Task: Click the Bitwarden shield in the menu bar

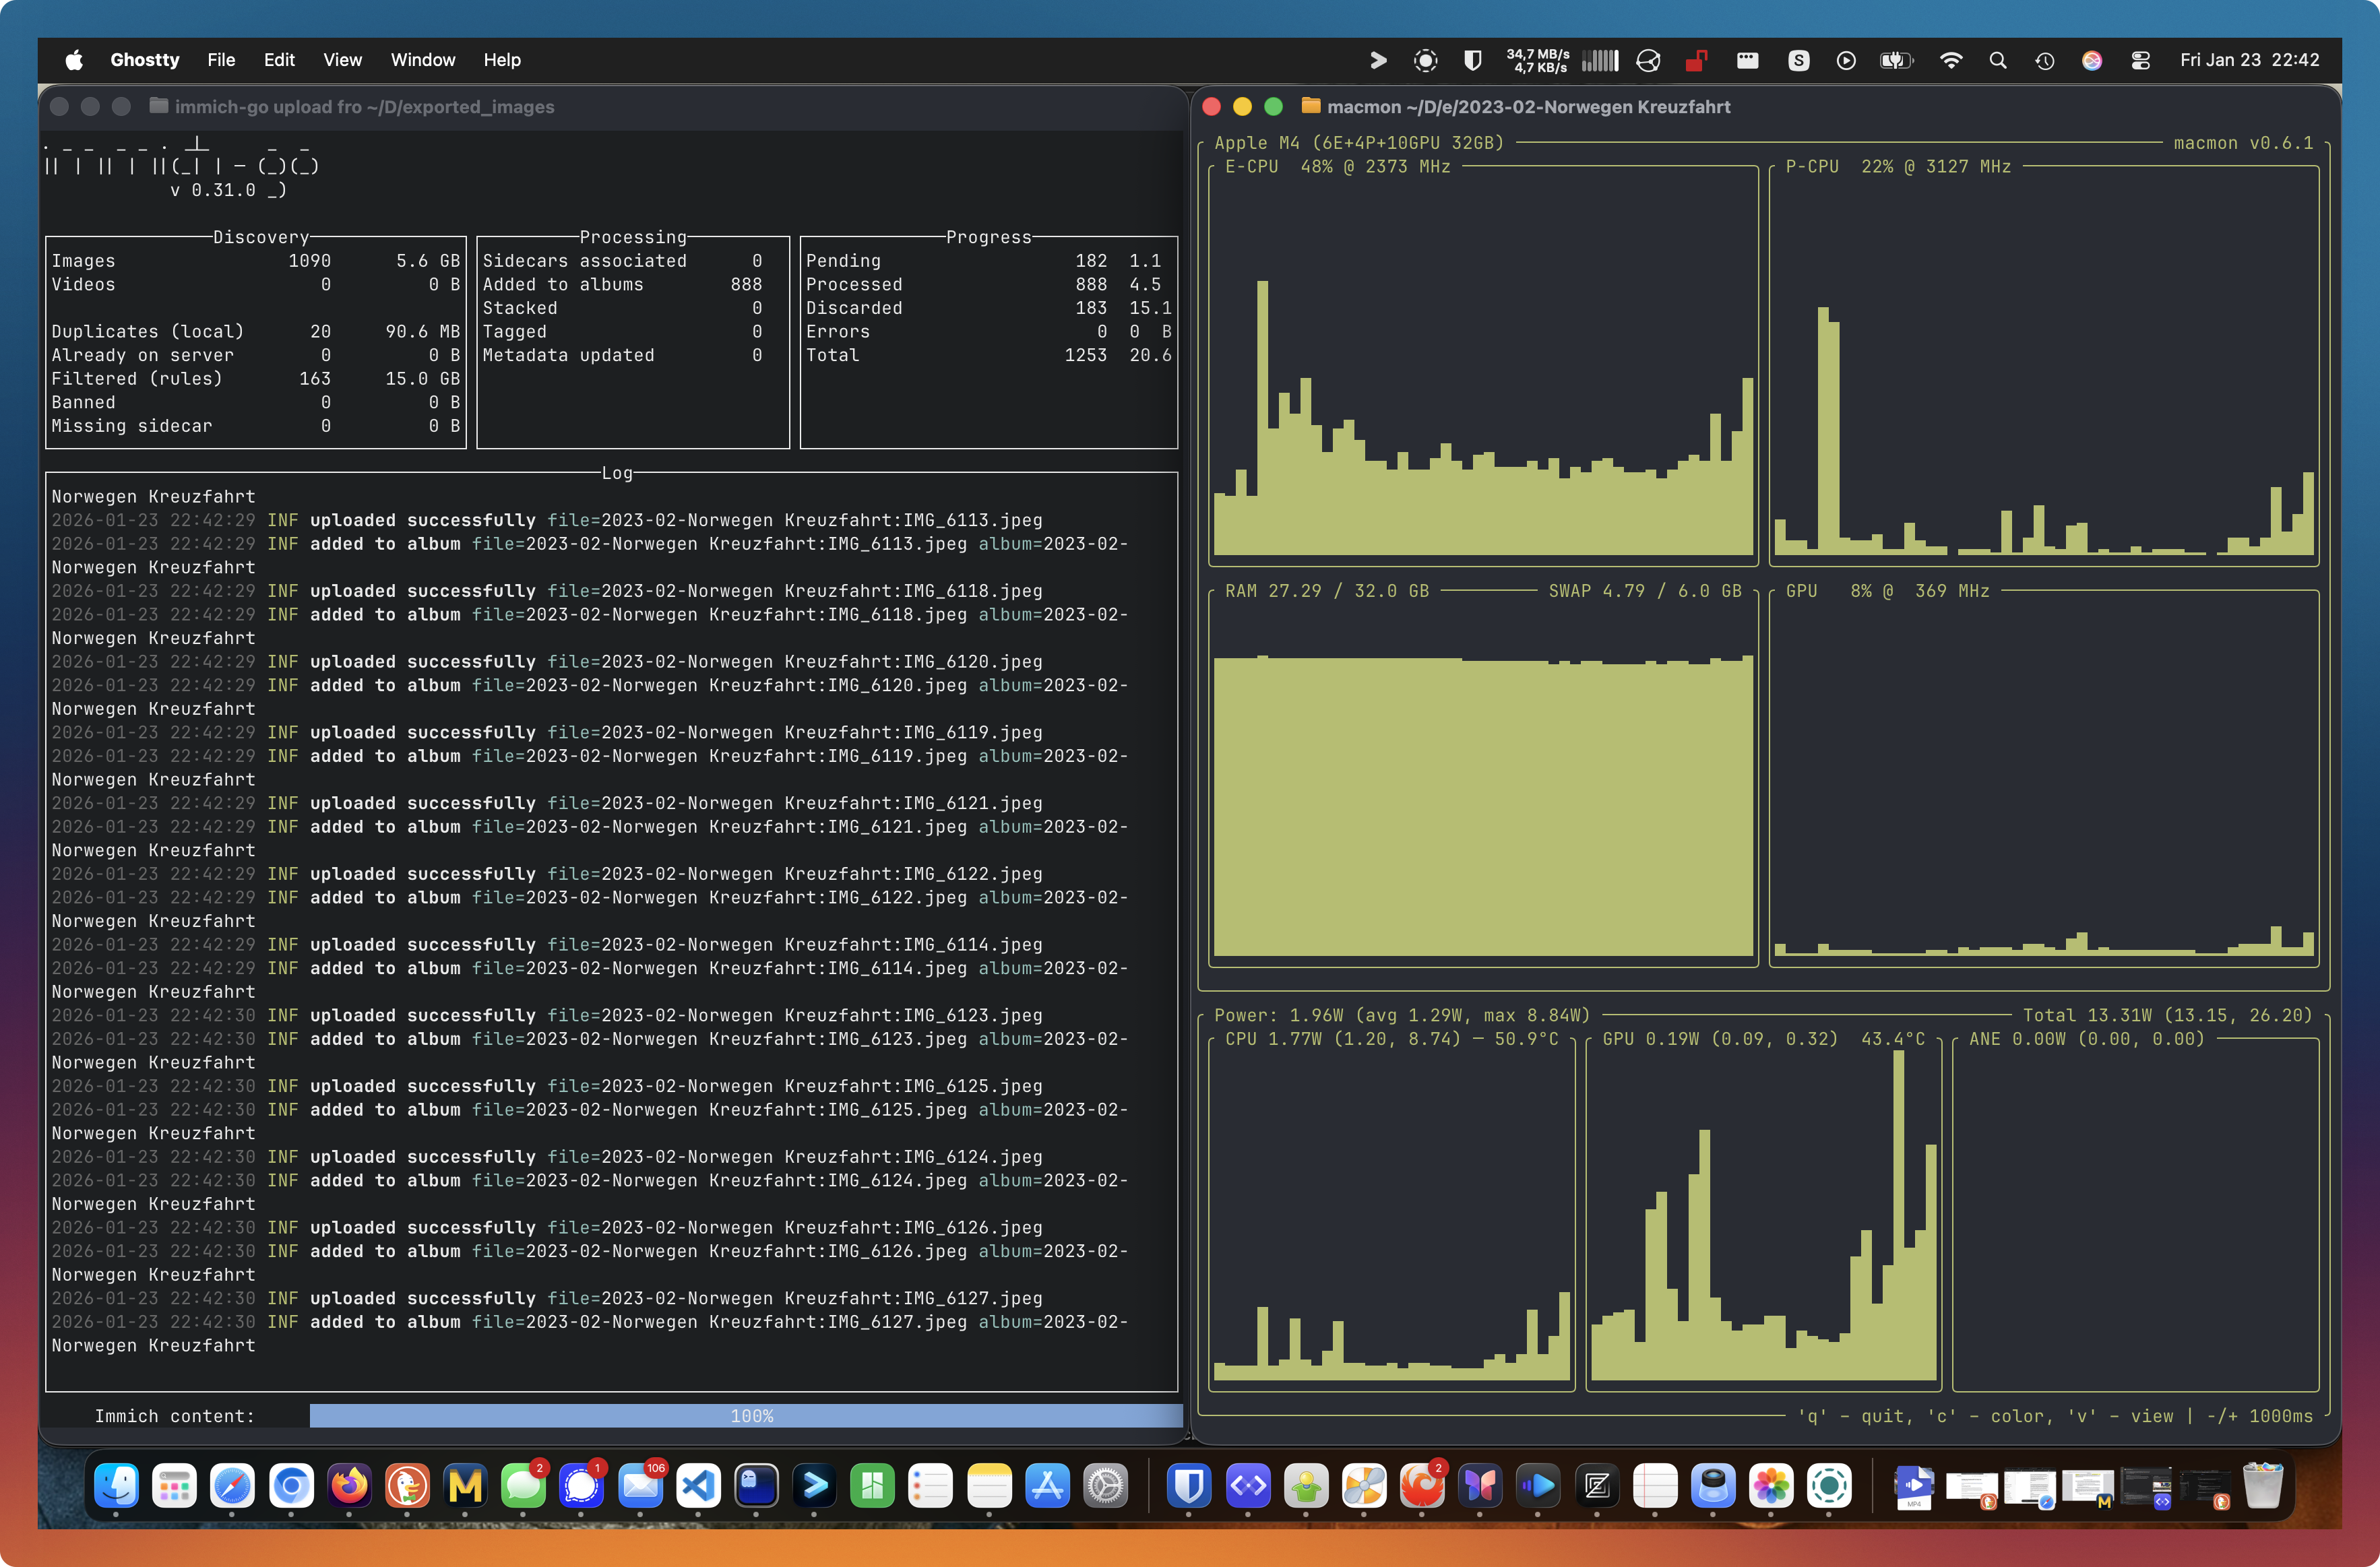Action: [1472, 60]
